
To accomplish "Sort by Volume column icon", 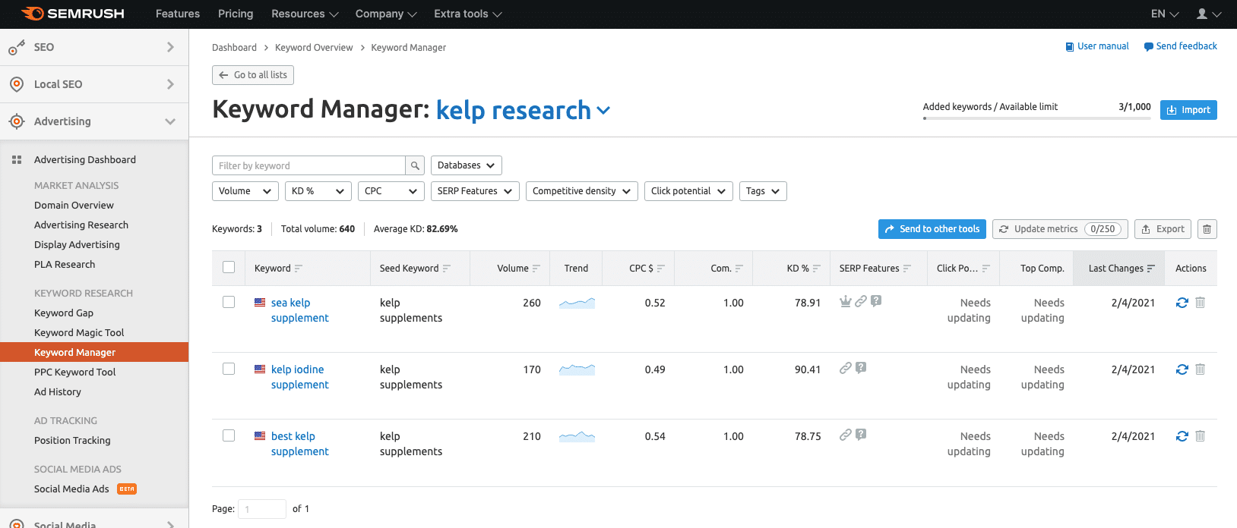I will [x=536, y=269].
